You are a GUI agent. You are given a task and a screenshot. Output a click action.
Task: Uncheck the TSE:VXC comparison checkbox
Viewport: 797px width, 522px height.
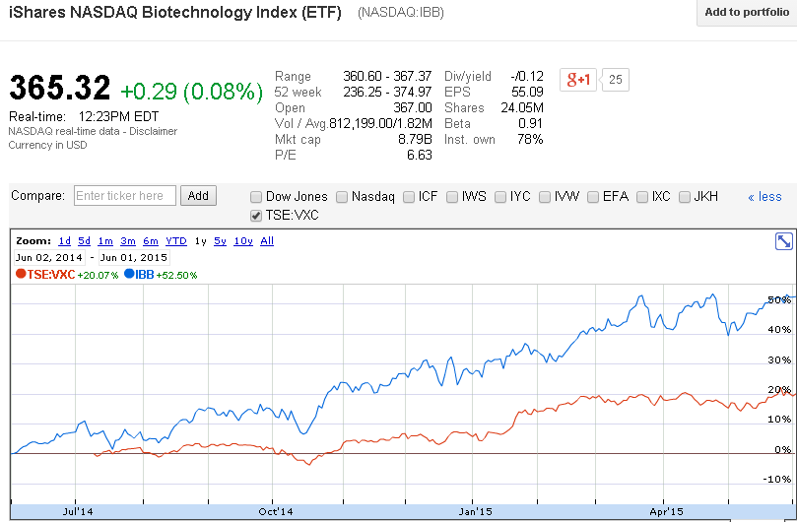tap(256, 216)
